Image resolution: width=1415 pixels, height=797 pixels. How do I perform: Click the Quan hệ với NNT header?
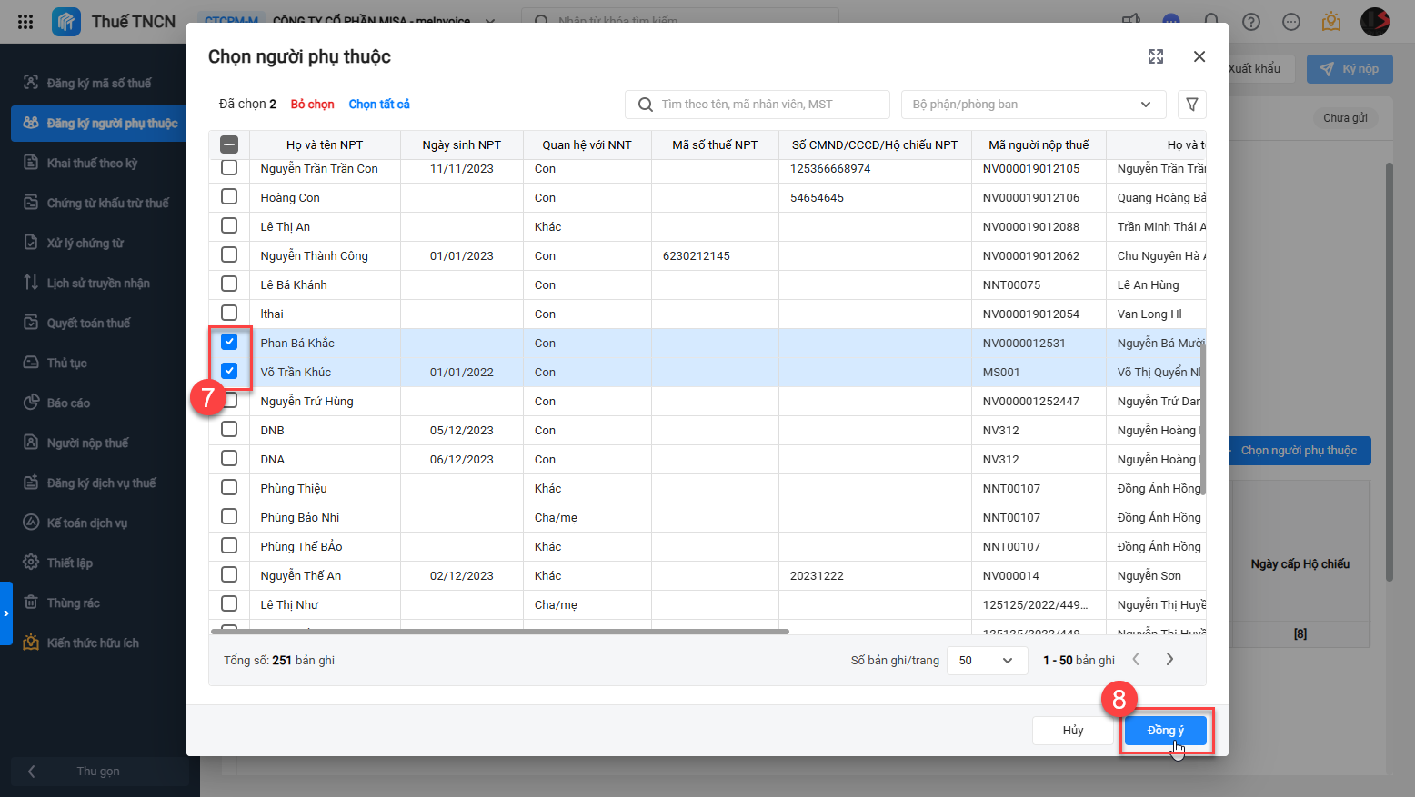tap(587, 144)
